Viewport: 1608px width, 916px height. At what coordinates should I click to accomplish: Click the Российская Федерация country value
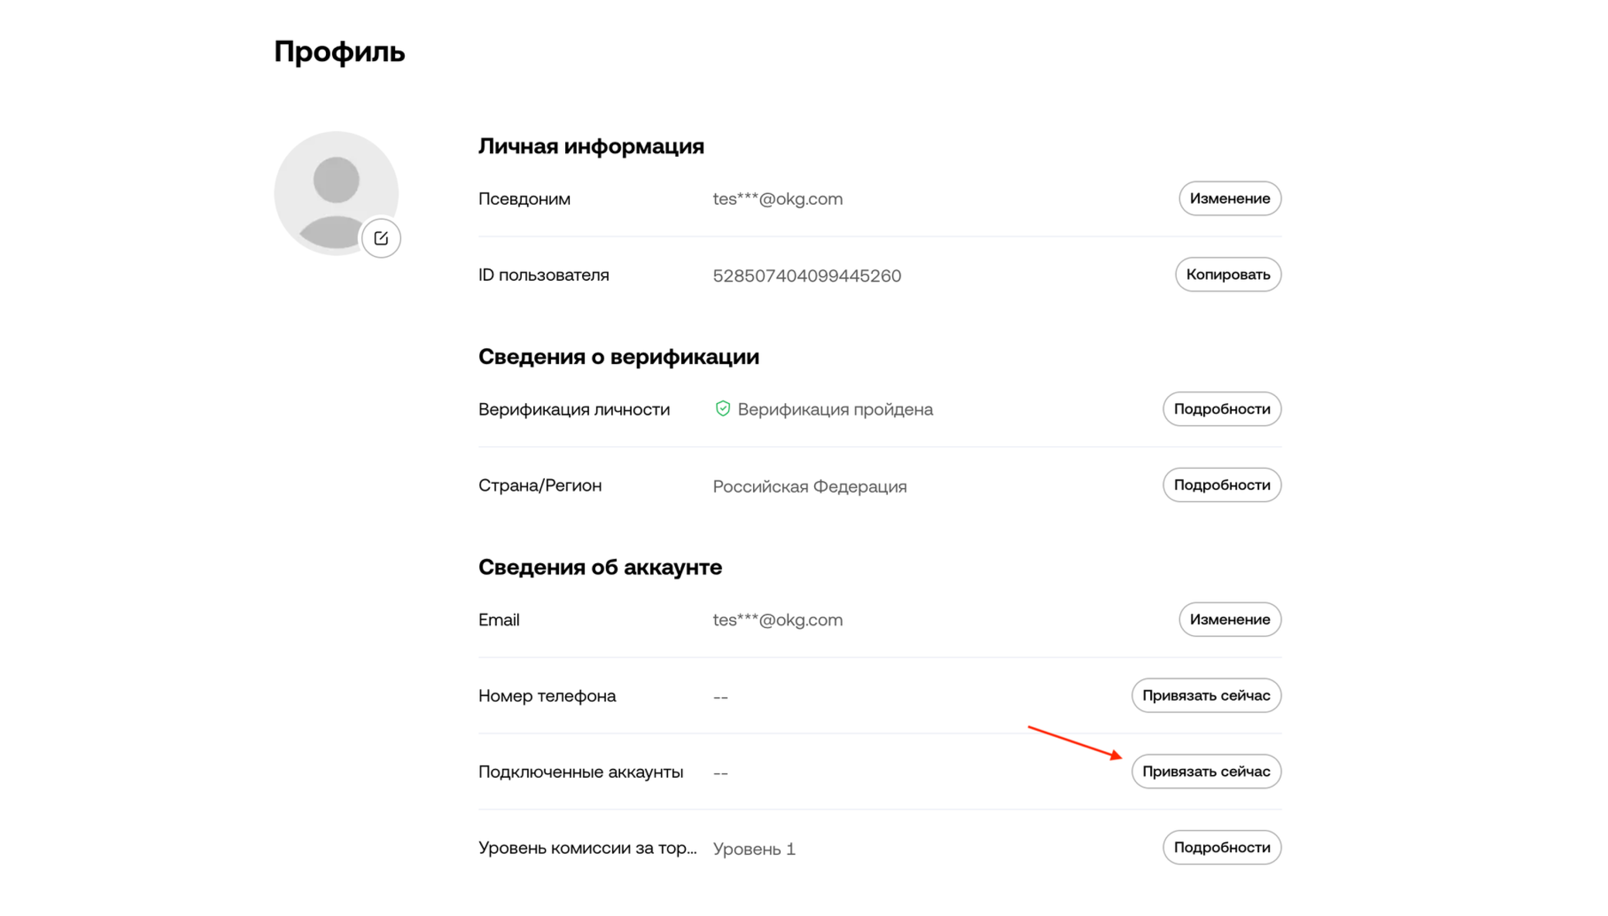(x=810, y=486)
